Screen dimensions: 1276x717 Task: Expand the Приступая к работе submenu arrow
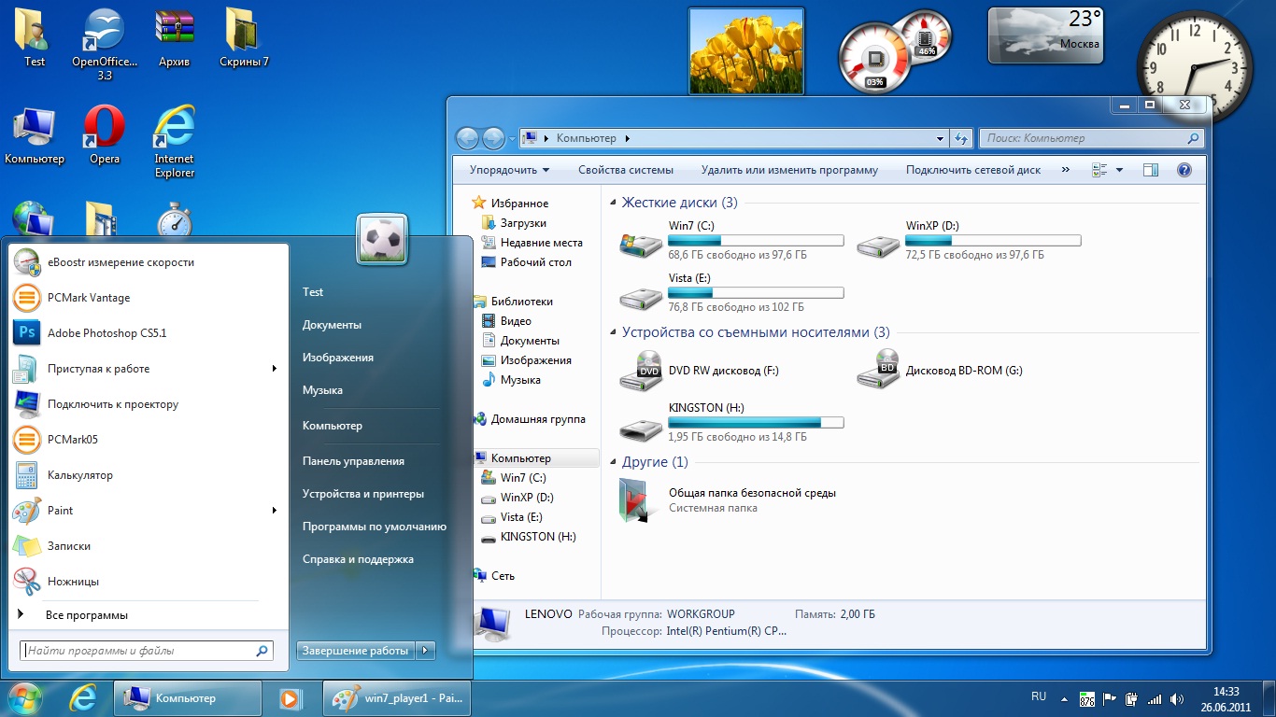275,369
